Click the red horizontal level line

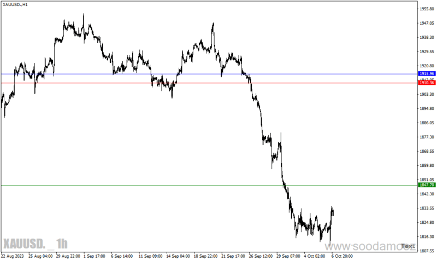[x=209, y=83]
